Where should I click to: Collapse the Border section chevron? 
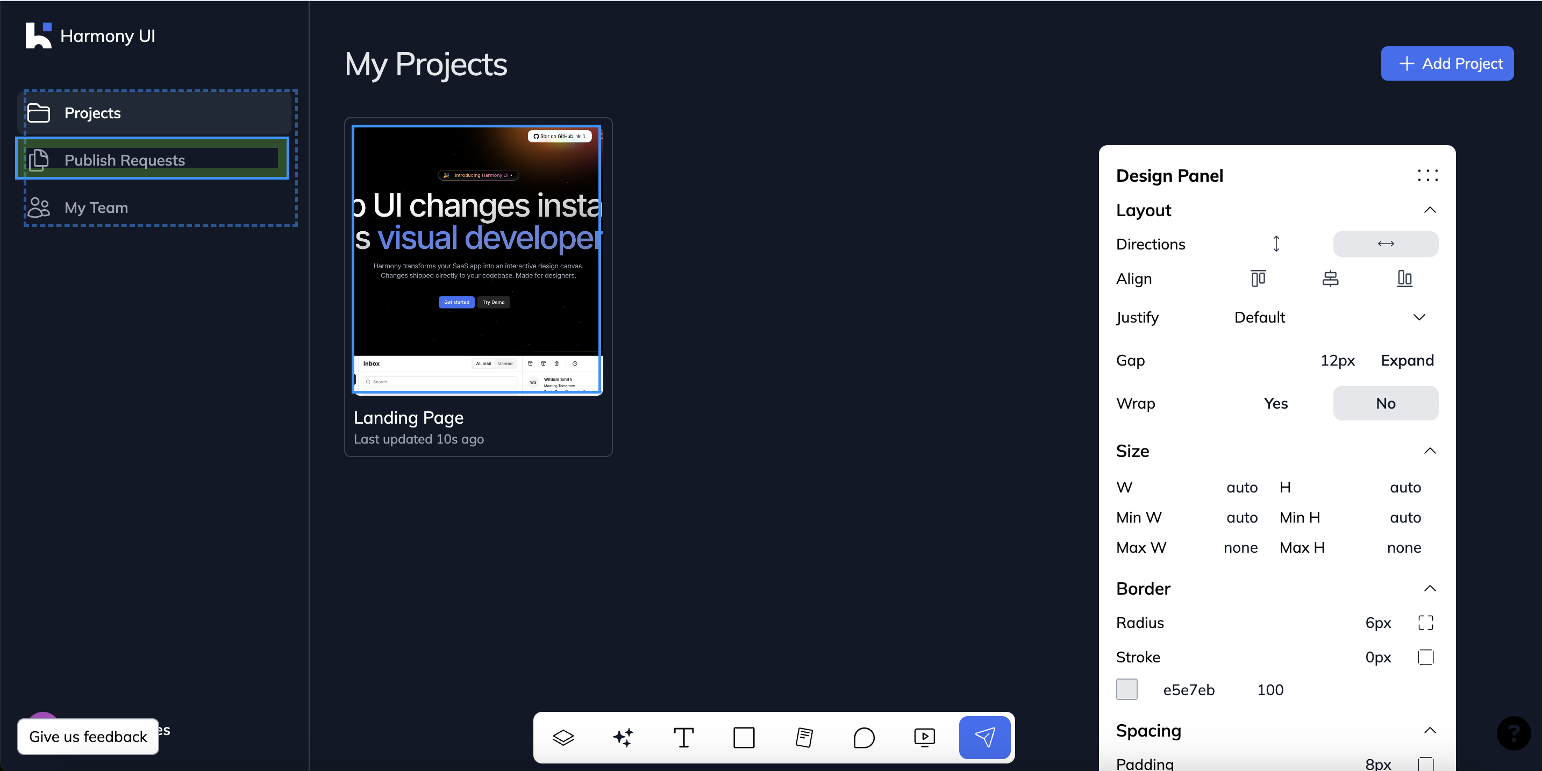point(1430,588)
